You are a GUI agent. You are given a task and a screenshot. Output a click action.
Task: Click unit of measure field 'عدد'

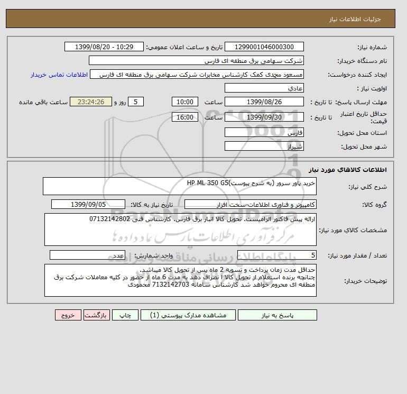point(87,255)
